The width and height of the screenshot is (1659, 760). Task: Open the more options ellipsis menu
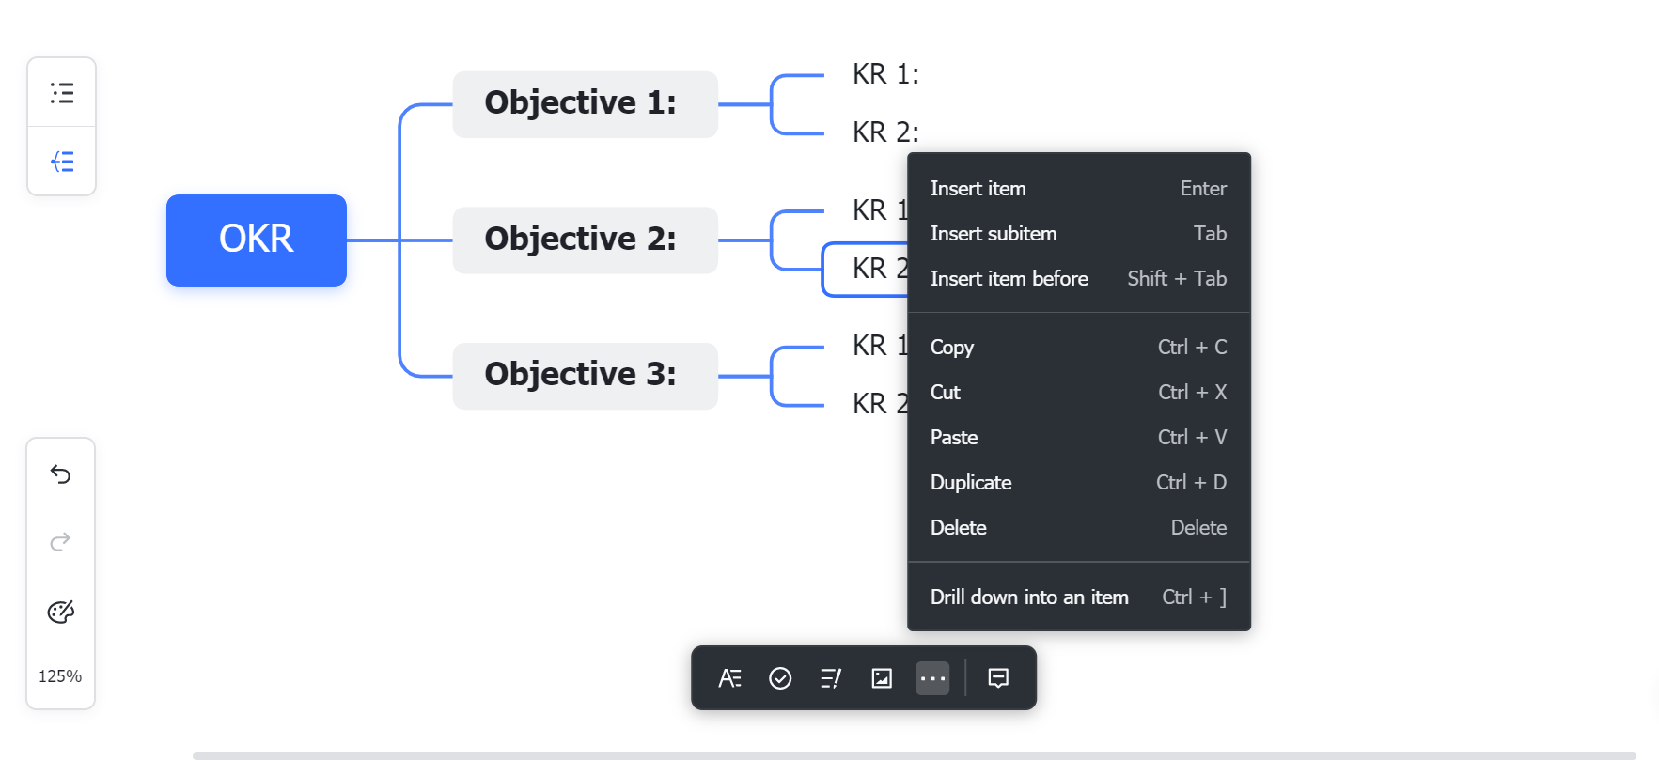coord(931,678)
